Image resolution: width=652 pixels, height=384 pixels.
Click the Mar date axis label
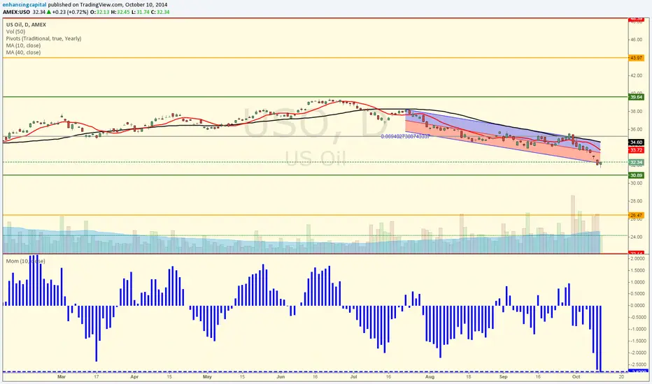pyautogui.click(x=62, y=377)
